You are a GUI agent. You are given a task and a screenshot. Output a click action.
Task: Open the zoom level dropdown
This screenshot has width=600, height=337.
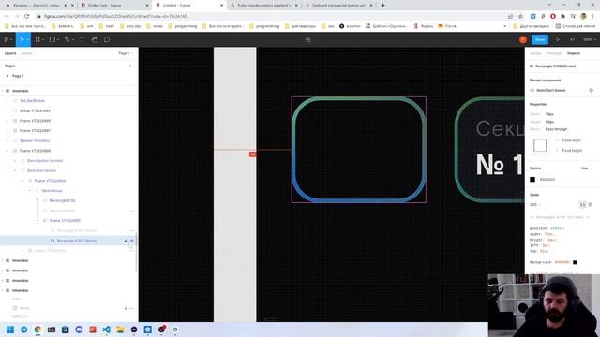click(590, 39)
